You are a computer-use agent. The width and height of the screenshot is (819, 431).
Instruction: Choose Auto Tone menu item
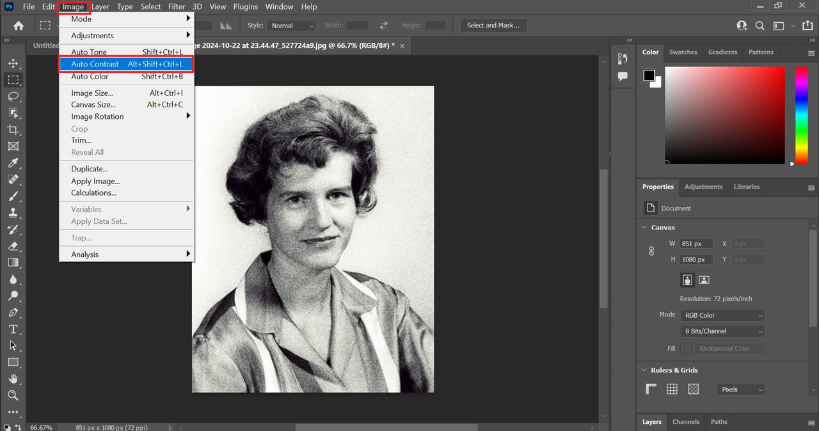click(x=127, y=52)
